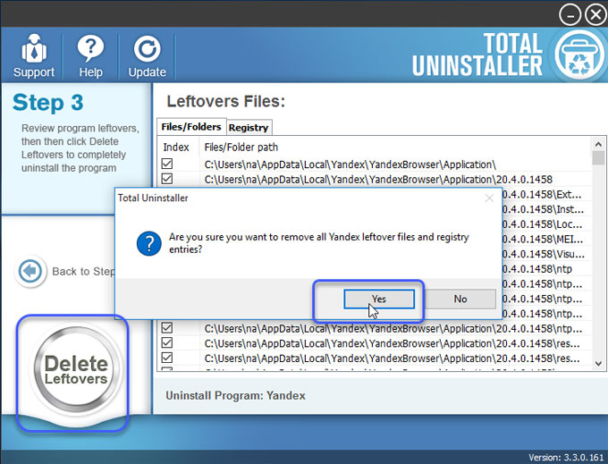Confirm removal by clicking Yes

379,299
